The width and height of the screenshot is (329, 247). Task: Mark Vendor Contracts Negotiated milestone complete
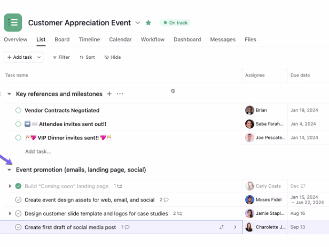point(18,110)
